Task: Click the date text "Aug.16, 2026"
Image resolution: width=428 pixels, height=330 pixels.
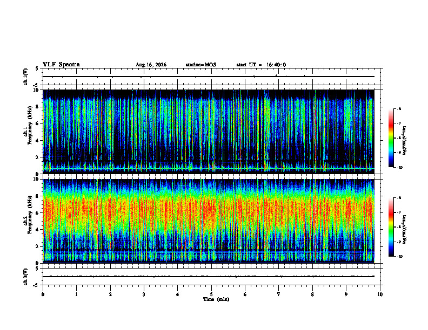Action: [151, 65]
